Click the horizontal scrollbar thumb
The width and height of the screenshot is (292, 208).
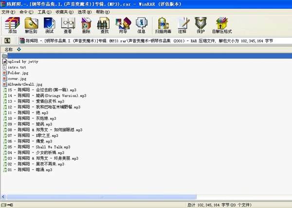coord(101,197)
